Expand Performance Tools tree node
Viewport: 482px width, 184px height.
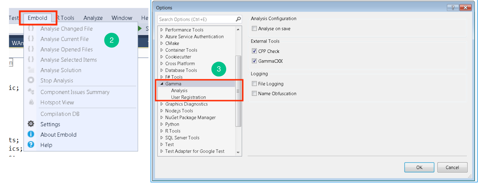(x=162, y=30)
